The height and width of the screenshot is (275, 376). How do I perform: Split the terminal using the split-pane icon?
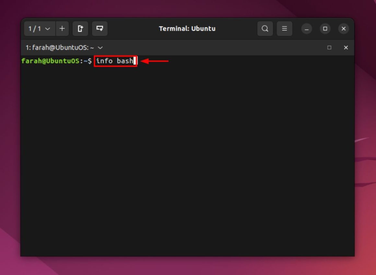coord(100,28)
